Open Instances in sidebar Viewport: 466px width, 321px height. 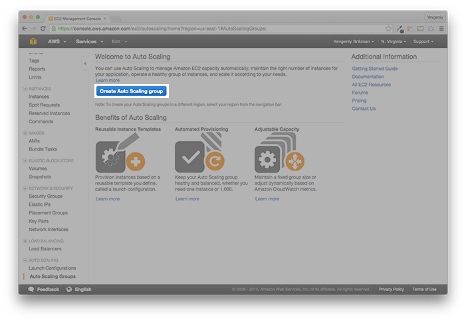point(39,97)
